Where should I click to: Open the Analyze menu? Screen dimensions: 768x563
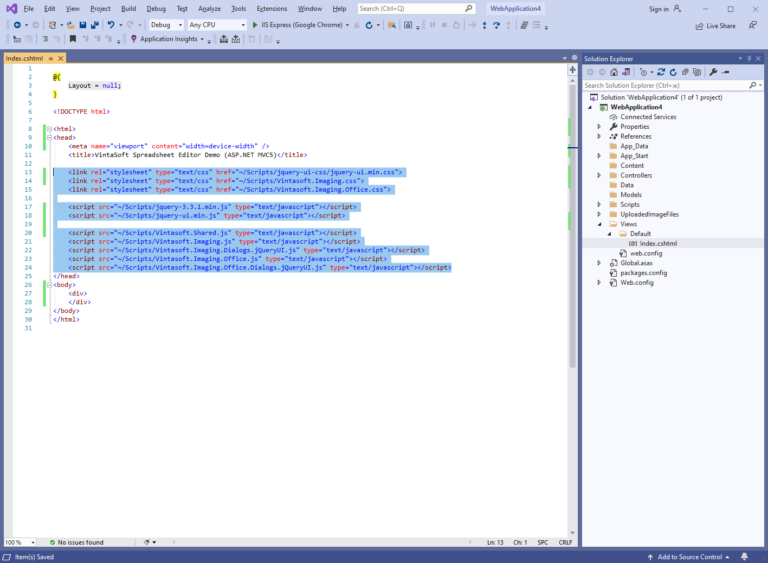[209, 9]
